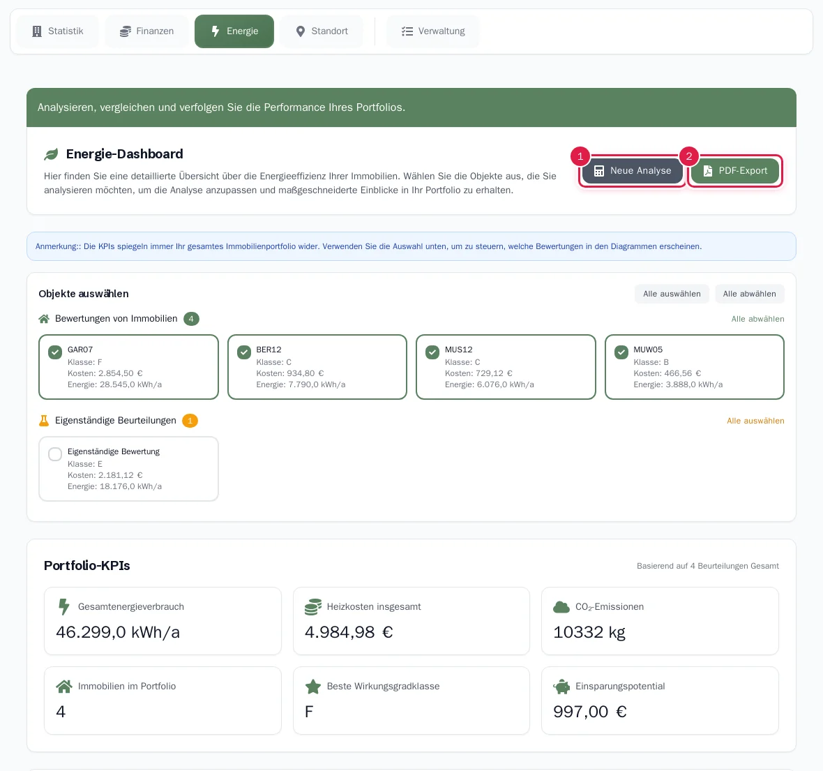Click the calculator icon in Neue Analyse
The height and width of the screenshot is (771, 823).
click(x=599, y=171)
